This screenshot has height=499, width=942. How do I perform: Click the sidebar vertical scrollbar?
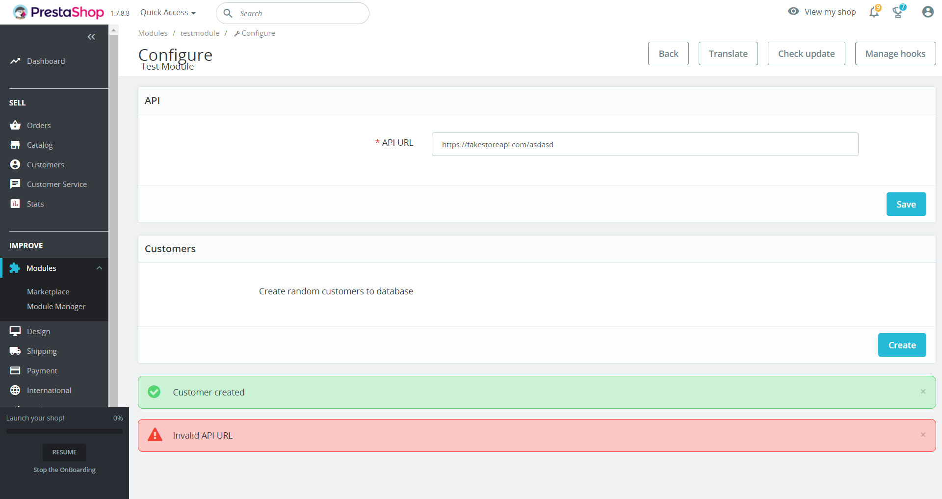(x=113, y=221)
